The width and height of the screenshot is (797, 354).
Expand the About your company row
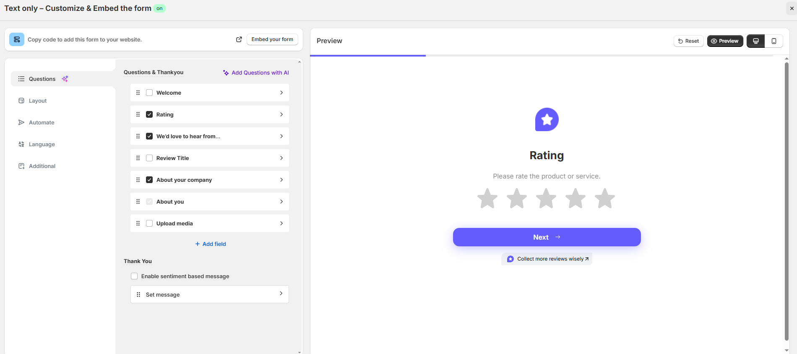tap(281, 180)
